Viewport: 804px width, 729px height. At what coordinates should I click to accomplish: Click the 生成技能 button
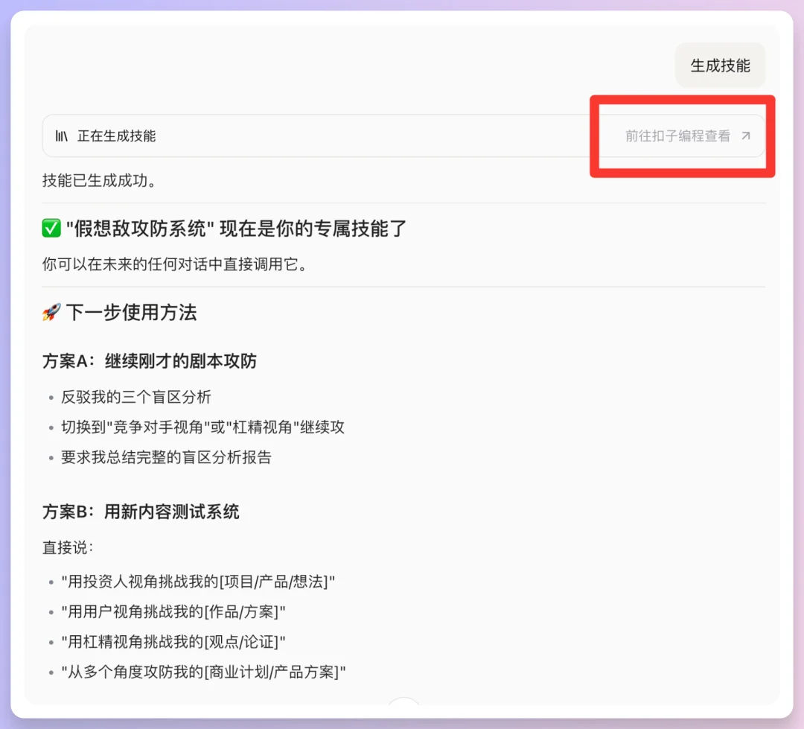point(719,65)
